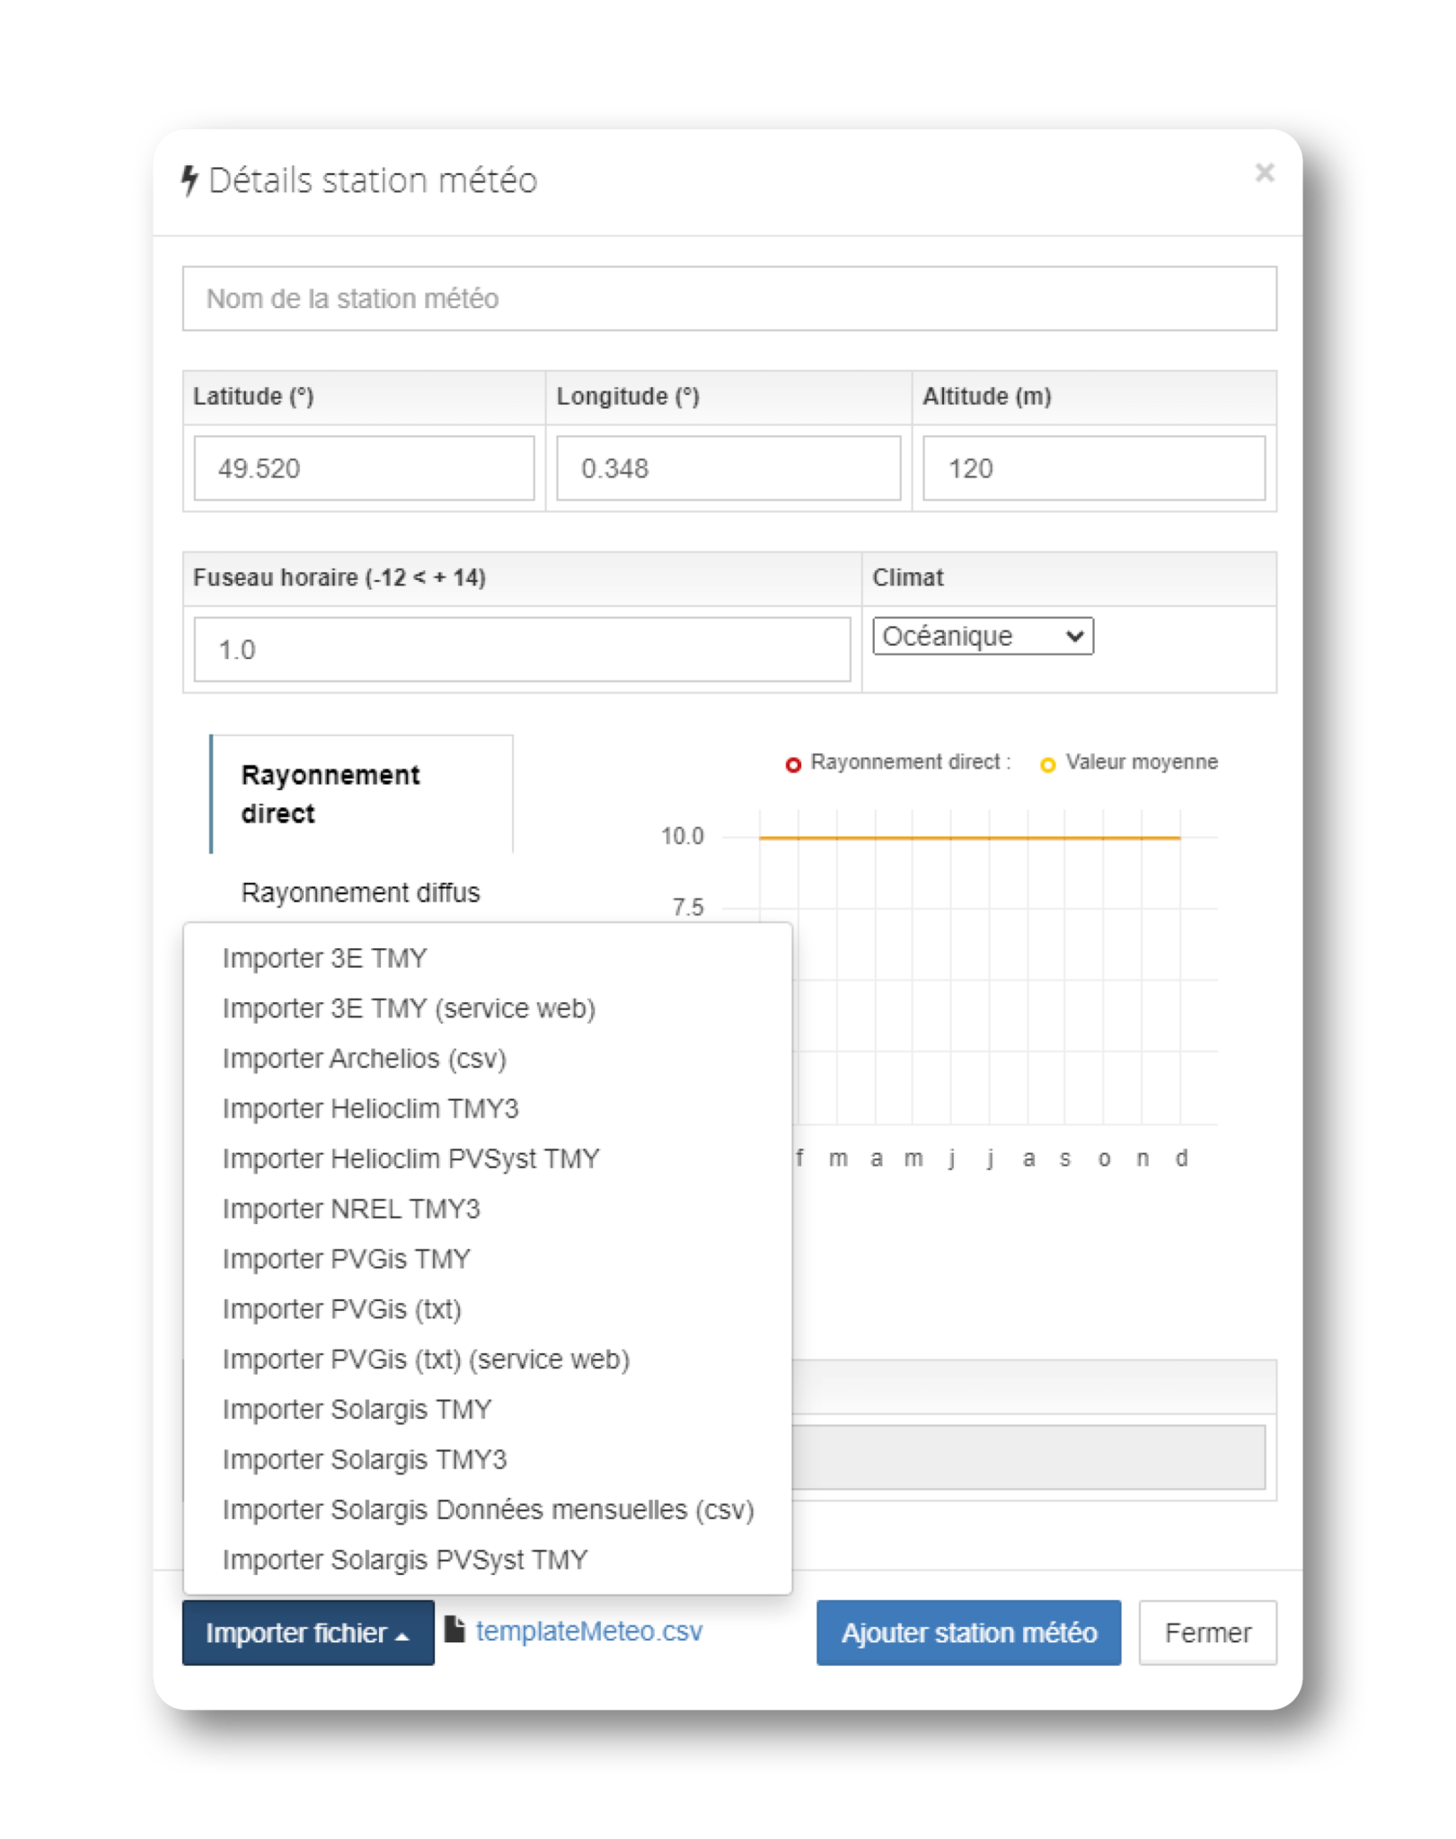Click the Ajouter station météo button

point(967,1633)
